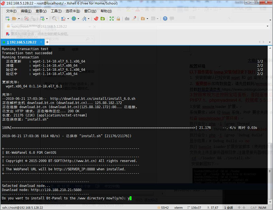Click the SSH2 lock icon in status bar
The height and width of the screenshot is (210, 273).
(x=159, y=207)
